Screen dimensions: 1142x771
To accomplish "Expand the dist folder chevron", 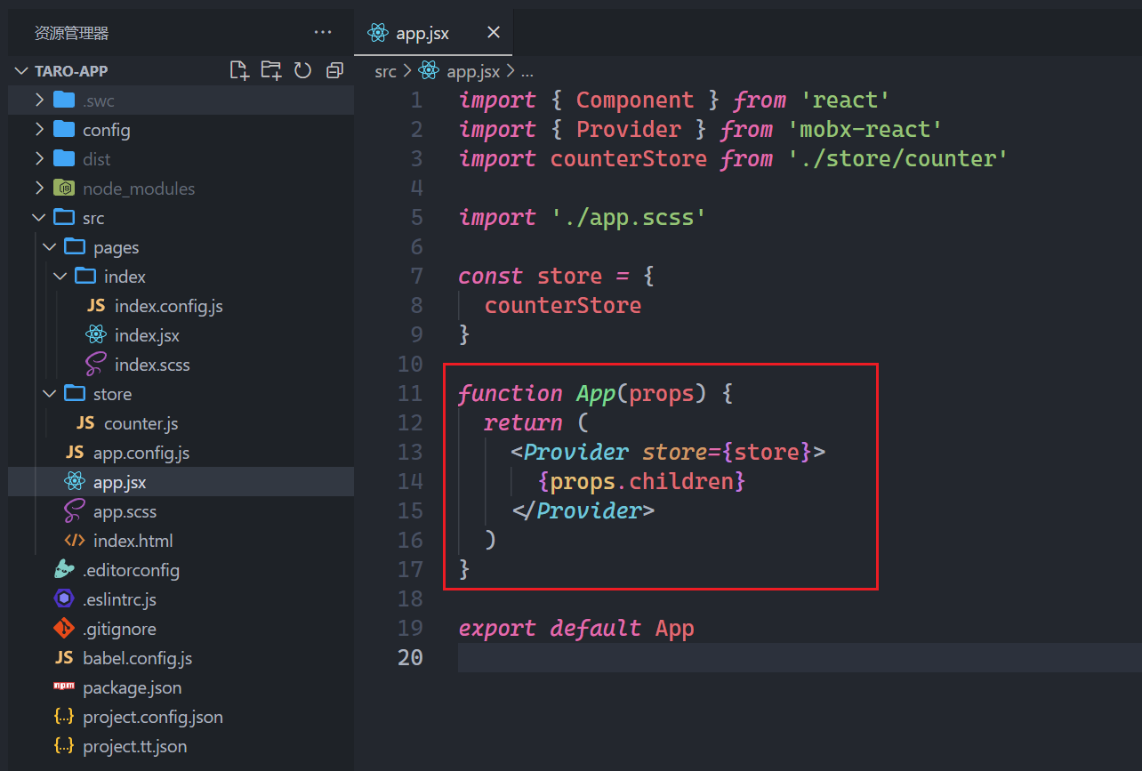I will pos(39,159).
